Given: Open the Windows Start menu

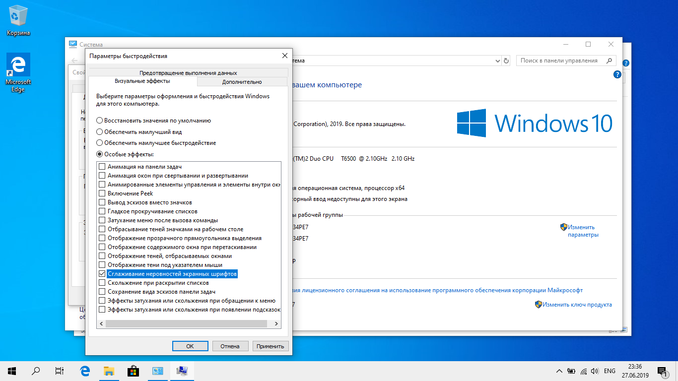Looking at the screenshot, I should [x=12, y=370].
